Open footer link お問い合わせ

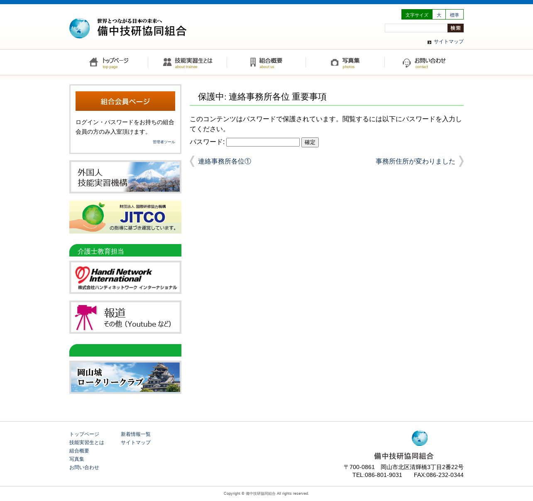click(x=84, y=467)
